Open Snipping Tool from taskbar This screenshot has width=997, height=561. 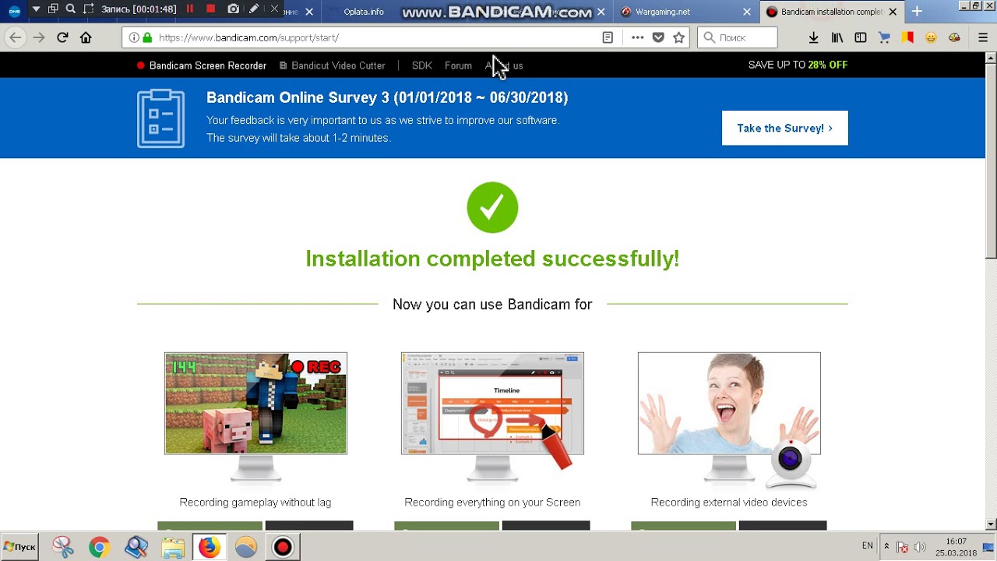coord(63,547)
